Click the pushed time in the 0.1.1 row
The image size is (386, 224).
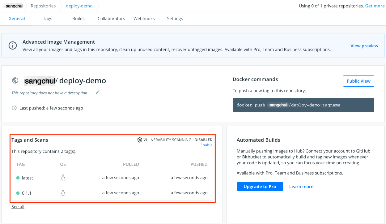(x=189, y=193)
